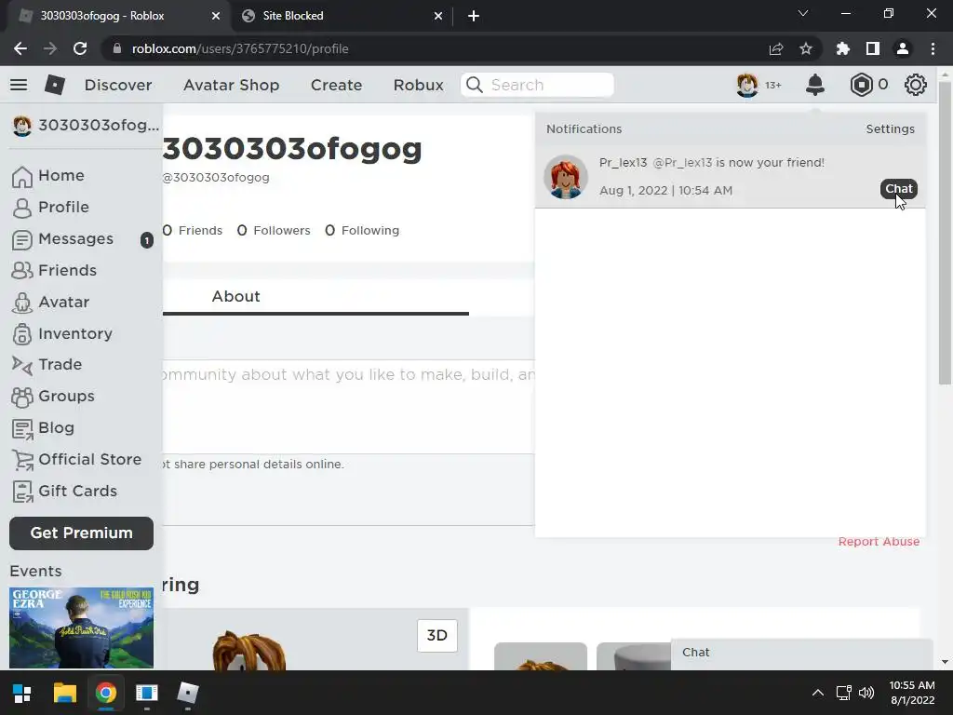Open Discover in the top menu
The height and width of the screenshot is (715, 953).
click(118, 85)
